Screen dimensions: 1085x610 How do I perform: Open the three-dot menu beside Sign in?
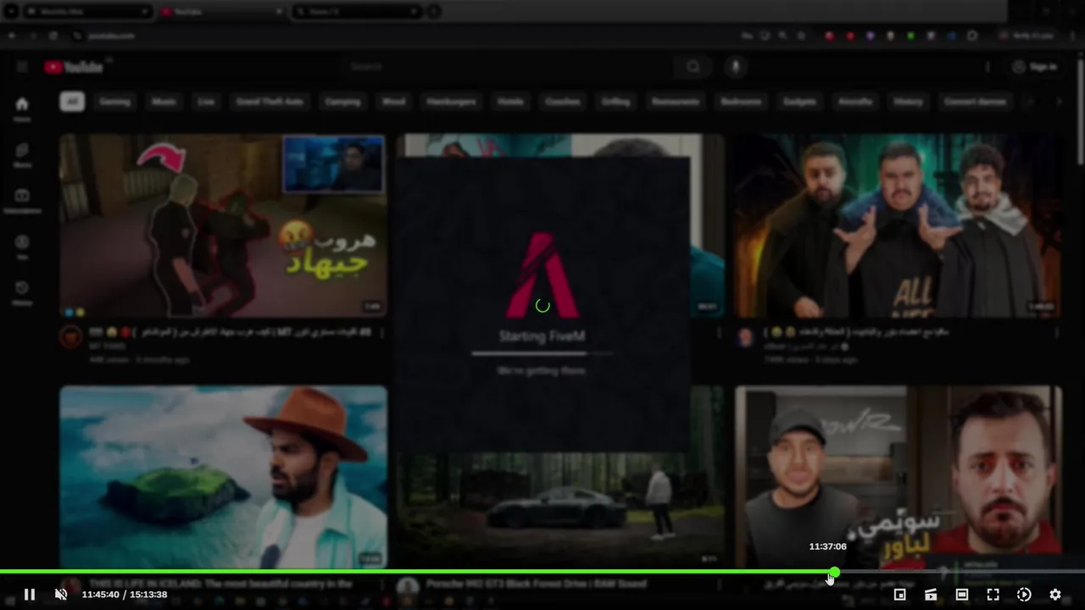(x=988, y=67)
